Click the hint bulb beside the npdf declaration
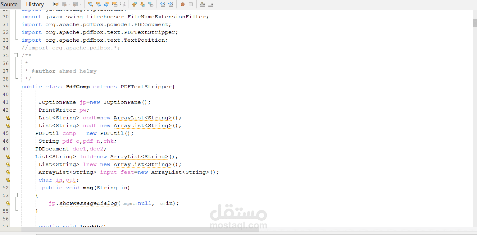 coord(8,126)
